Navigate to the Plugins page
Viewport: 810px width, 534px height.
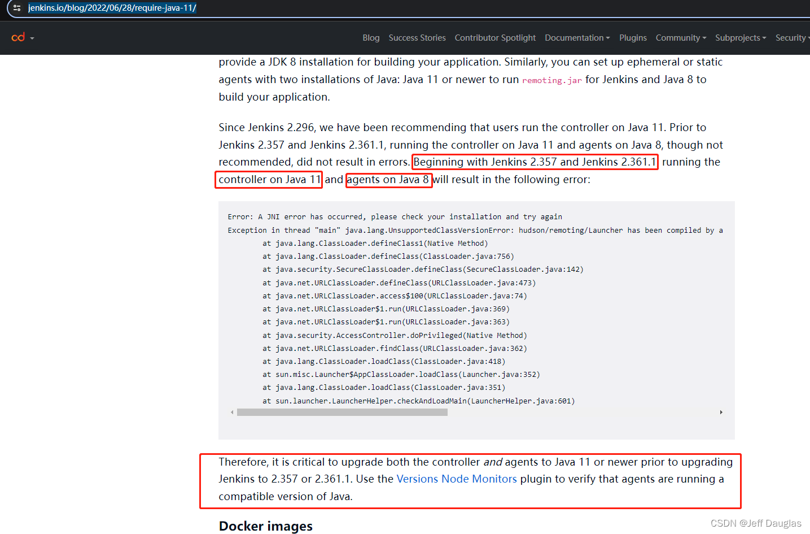[x=633, y=37]
